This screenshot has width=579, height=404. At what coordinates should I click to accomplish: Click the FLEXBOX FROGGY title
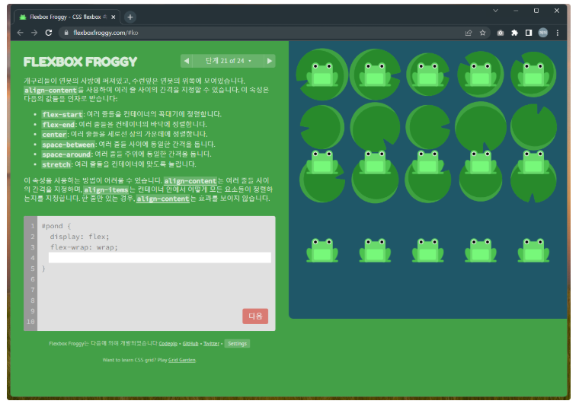tap(80, 62)
